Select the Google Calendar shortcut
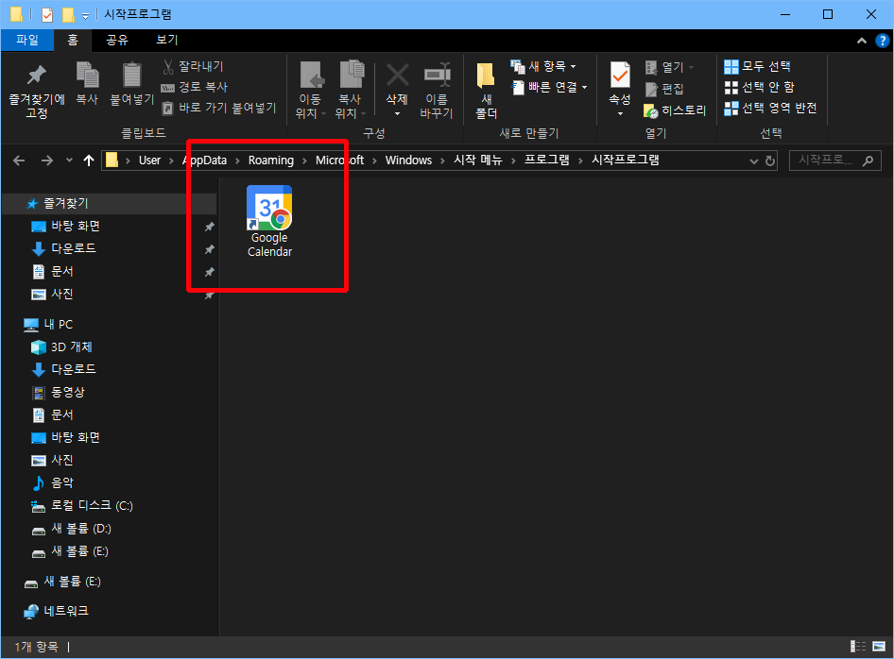The image size is (894, 659). point(269,222)
